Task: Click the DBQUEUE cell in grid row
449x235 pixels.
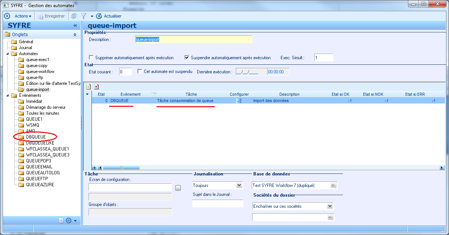Action: point(120,101)
